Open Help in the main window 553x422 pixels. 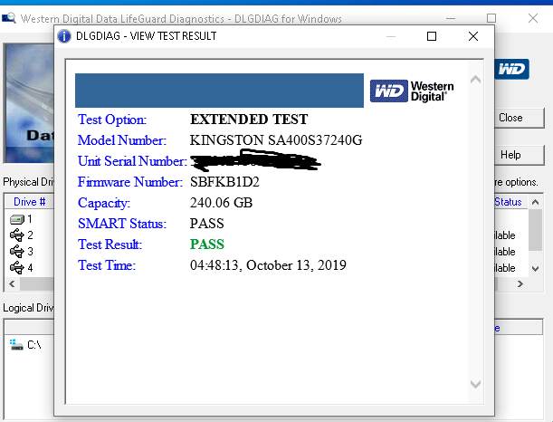(520, 155)
